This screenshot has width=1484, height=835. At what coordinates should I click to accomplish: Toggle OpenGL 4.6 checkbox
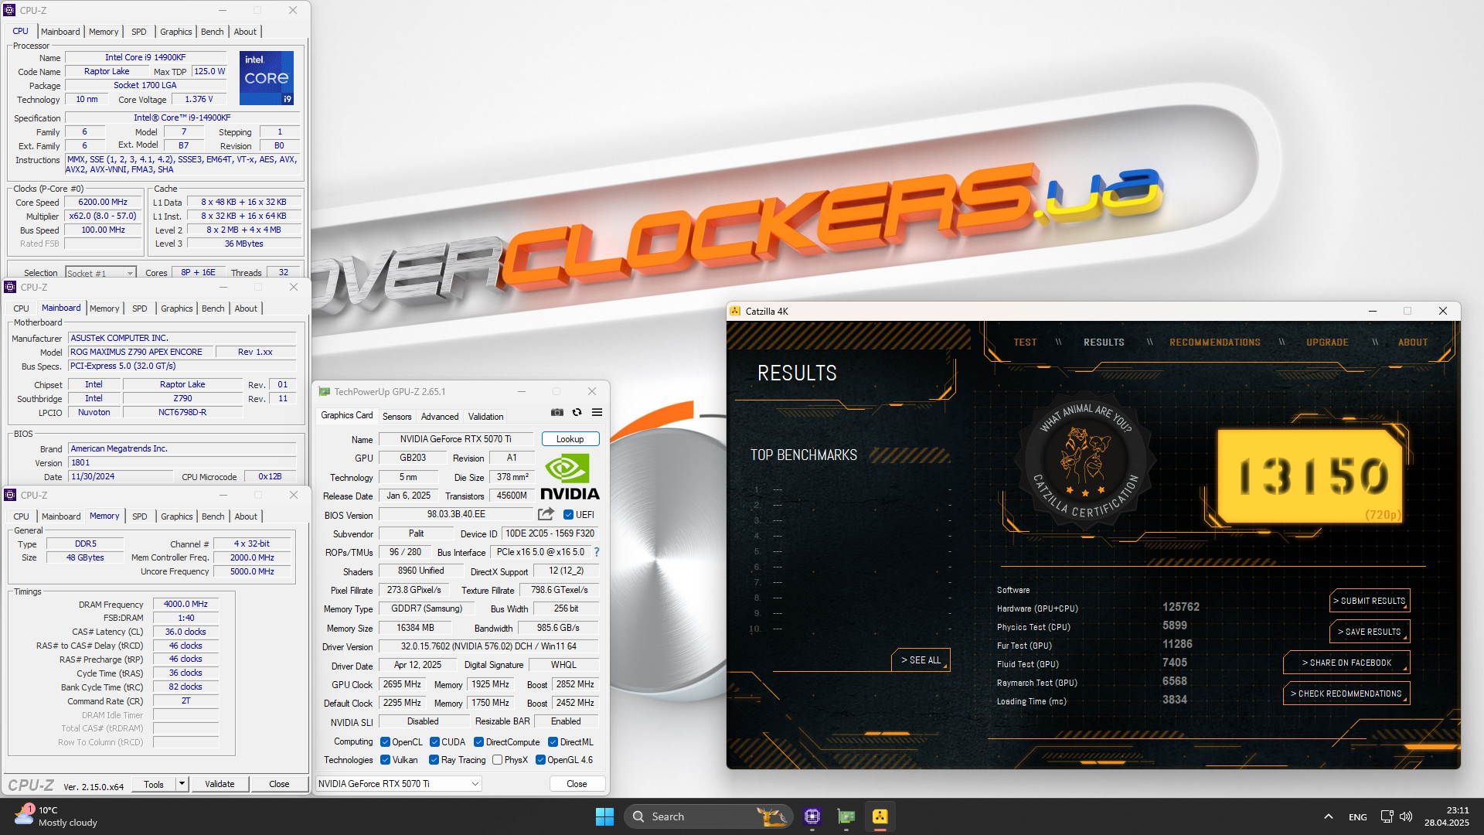pos(540,760)
